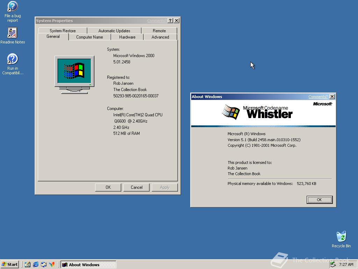This screenshot has height=269, width=358.
Task: Click the text Microsoft Windows 2000
Action: pyautogui.click(x=134, y=56)
